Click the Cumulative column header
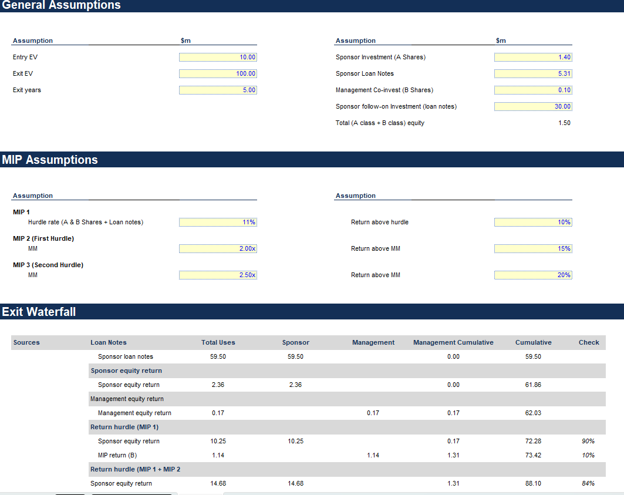The image size is (624, 495). coord(533,342)
